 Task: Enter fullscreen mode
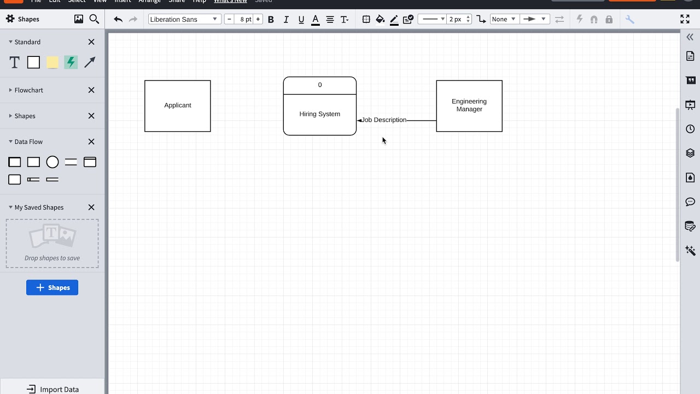pyautogui.click(x=685, y=19)
